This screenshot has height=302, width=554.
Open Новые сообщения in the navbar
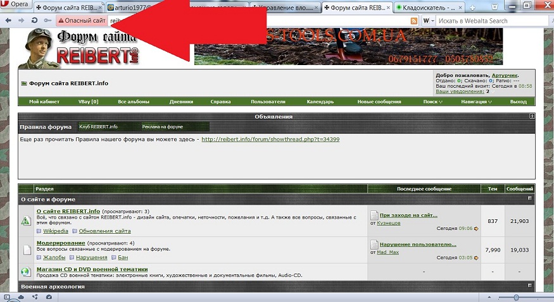pyautogui.click(x=379, y=102)
